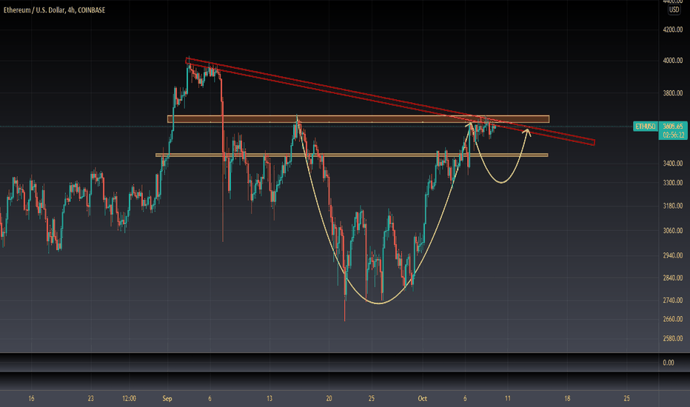Image resolution: width=690 pixels, height=407 pixels.
Task: Click the 2840.00 price axis label
Action: tap(673, 277)
